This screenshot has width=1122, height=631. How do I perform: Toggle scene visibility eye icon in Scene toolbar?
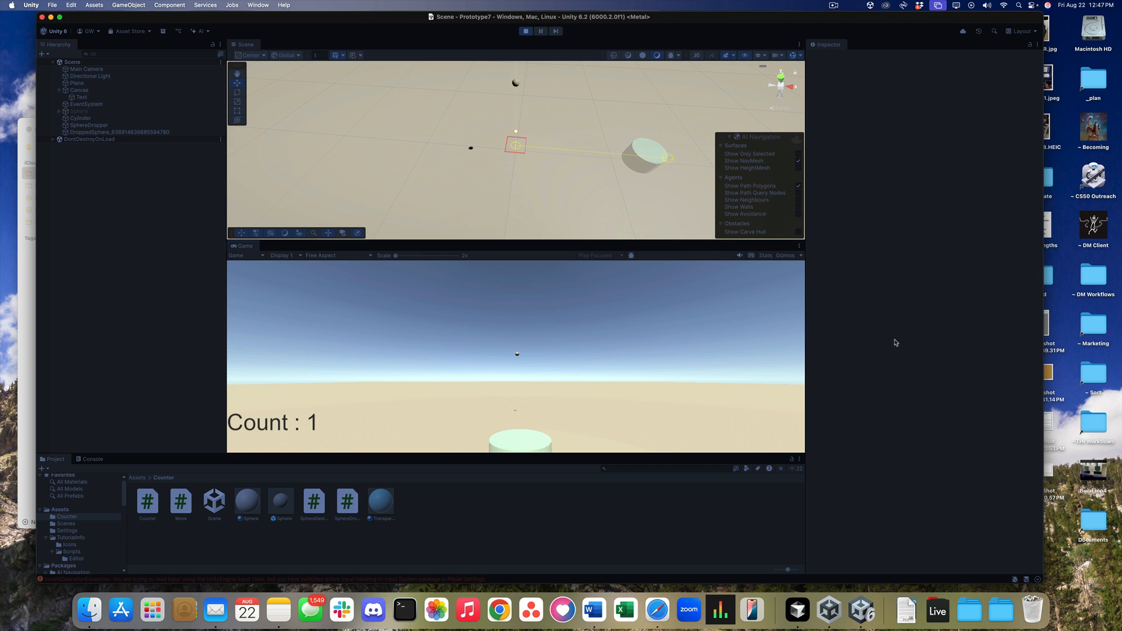744,55
